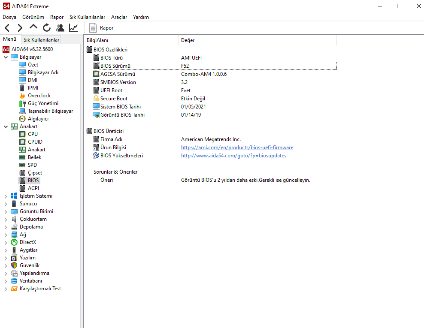Click the Değer column header
Viewport: 424px width, 328px height.
click(257, 40)
